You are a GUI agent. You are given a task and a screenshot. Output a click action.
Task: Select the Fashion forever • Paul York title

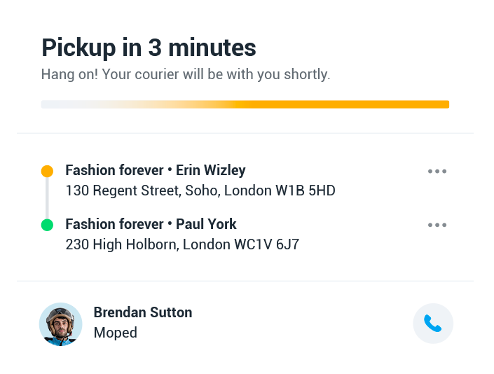click(151, 224)
